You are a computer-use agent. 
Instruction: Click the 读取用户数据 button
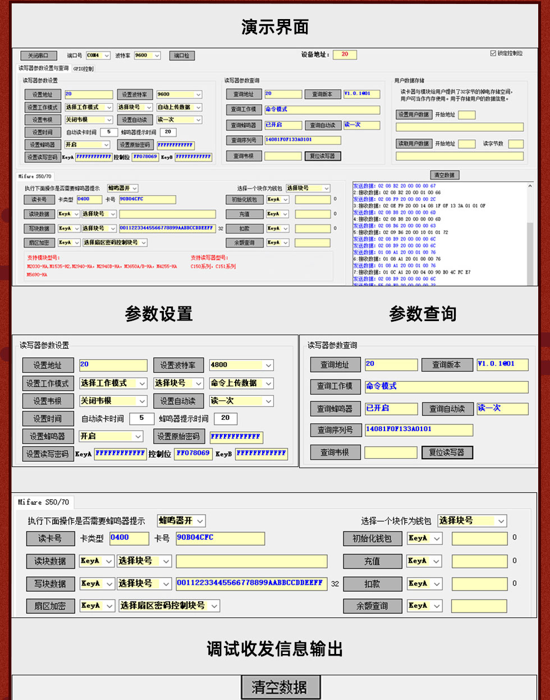click(414, 144)
